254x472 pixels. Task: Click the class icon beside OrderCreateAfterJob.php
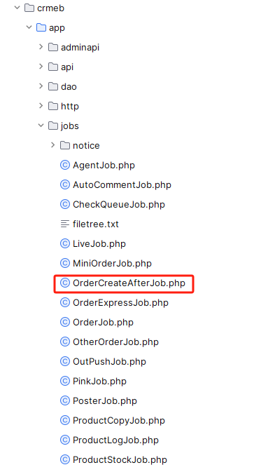tap(65, 283)
